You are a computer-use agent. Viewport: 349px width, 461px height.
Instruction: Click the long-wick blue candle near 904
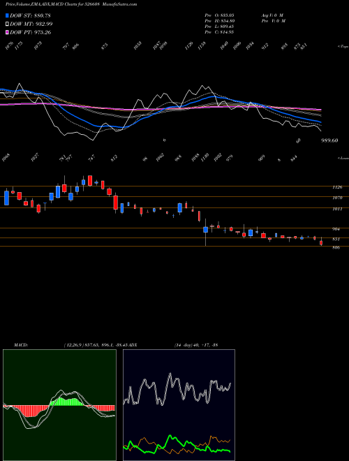point(206,230)
